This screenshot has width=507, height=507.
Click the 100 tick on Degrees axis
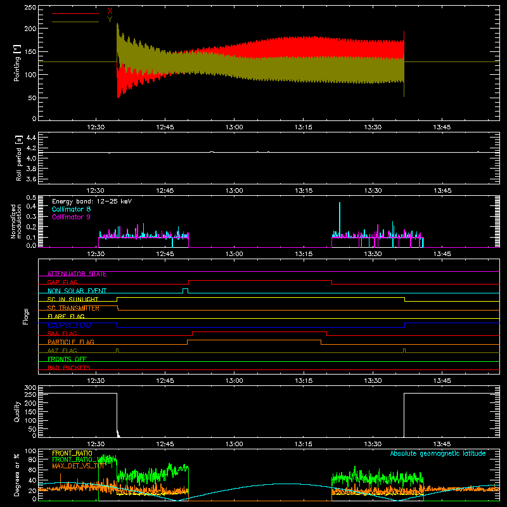[x=30, y=451]
